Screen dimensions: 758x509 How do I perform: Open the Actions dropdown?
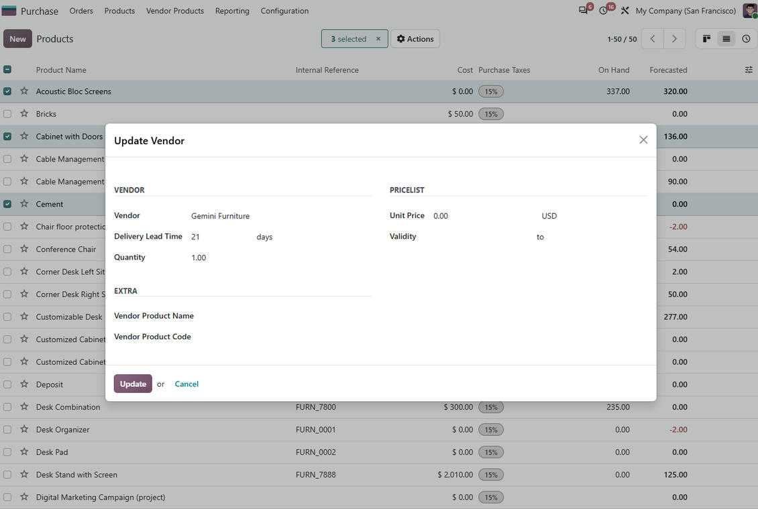click(415, 39)
